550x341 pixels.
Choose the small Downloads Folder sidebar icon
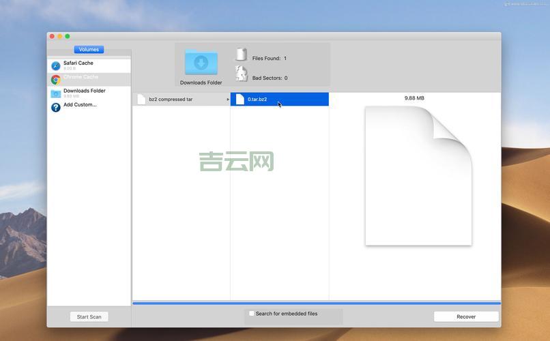(55, 93)
